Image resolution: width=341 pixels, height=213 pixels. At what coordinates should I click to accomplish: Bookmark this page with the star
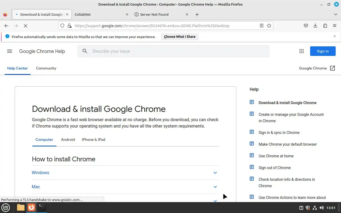[x=269, y=26]
